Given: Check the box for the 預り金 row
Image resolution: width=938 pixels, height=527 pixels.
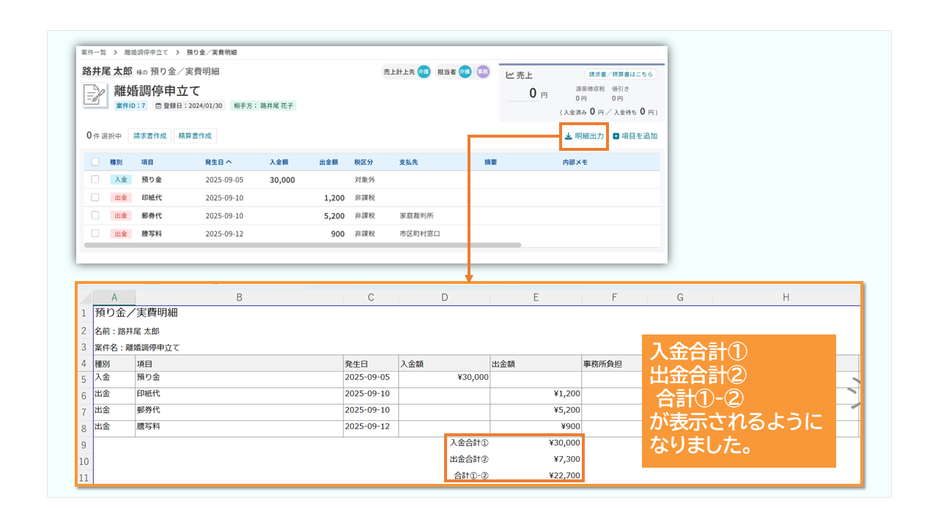Looking at the screenshot, I should pyautogui.click(x=95, y=179).
